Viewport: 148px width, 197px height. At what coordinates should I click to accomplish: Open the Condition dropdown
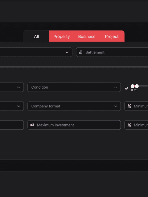click(x=74, y=87)
